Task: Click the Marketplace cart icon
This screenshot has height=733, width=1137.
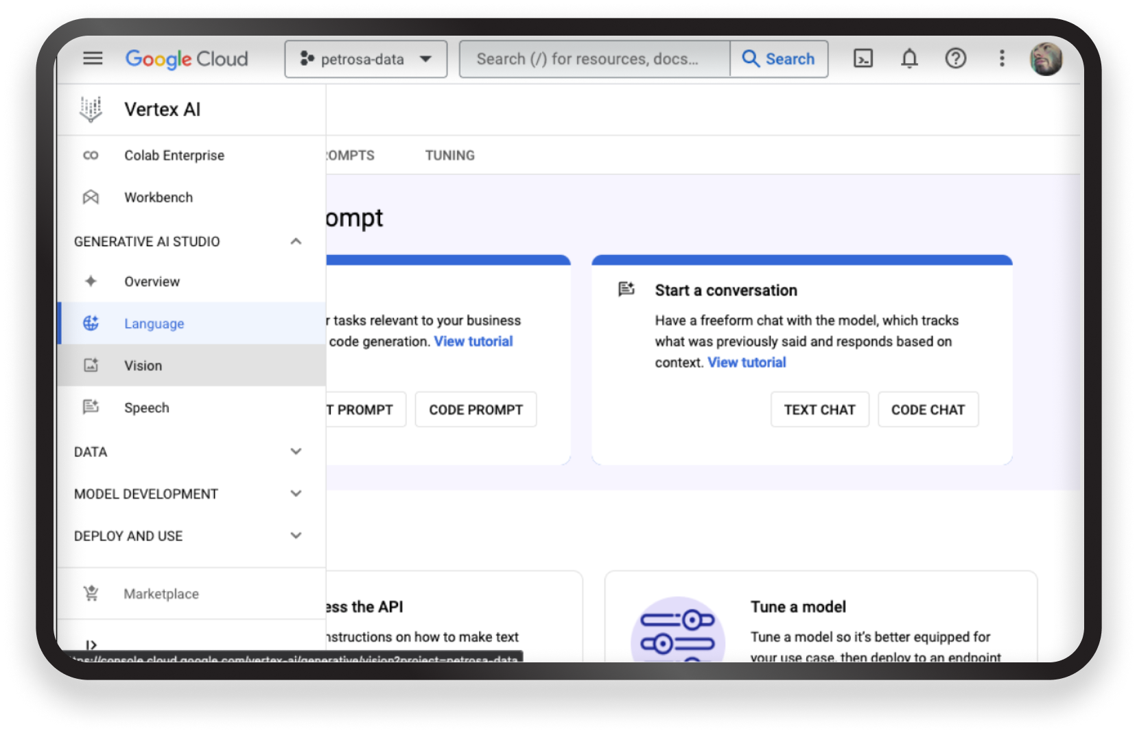Action: [x=91, y=594]
